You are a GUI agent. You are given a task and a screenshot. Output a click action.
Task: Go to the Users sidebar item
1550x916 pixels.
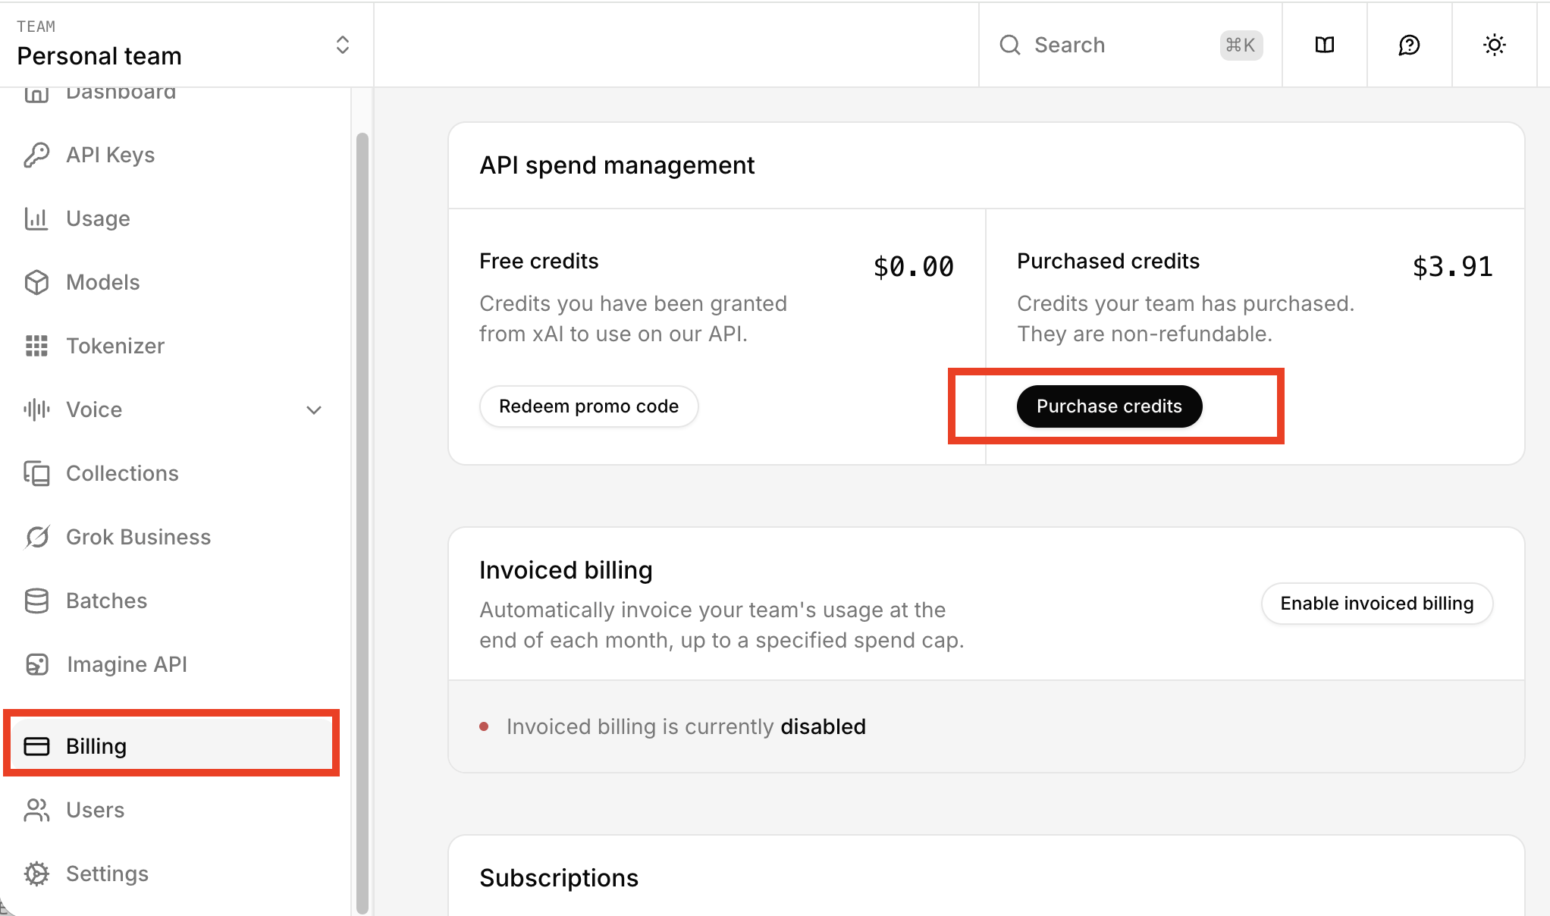[95, 810]
